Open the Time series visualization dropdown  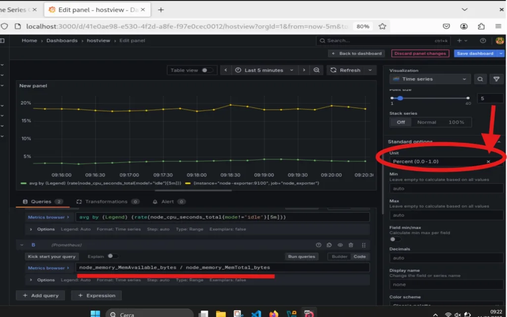430,79
